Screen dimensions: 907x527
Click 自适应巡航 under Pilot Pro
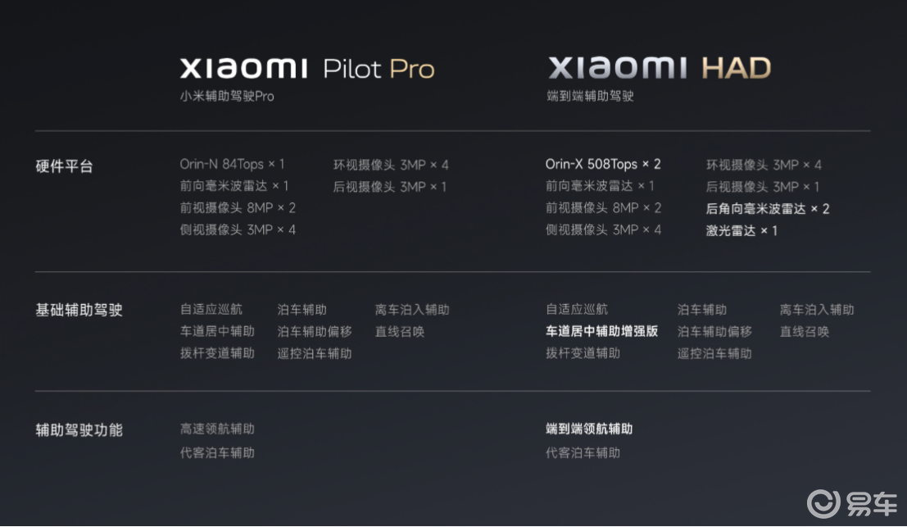(x=211, y=309)
